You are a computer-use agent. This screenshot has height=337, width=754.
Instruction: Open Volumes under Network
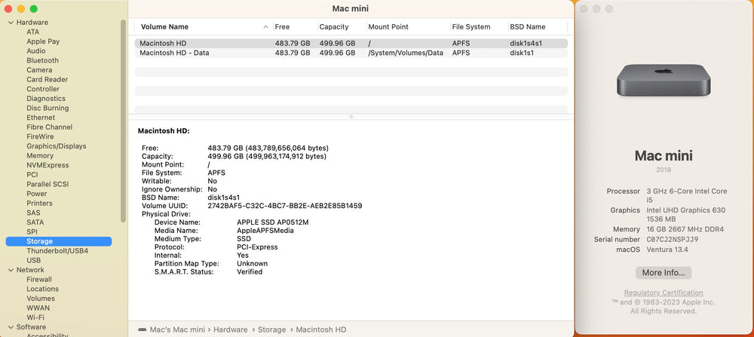41,299
